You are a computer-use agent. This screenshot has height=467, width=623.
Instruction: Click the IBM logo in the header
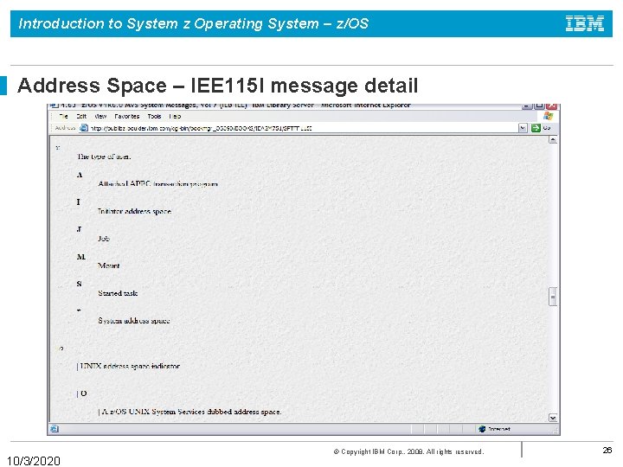(x=585, y=23)
